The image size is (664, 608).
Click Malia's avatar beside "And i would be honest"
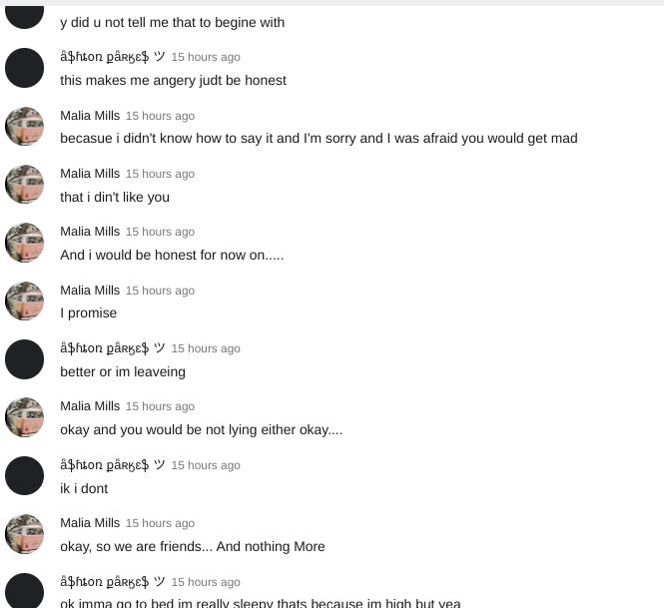tap(25, 243)
